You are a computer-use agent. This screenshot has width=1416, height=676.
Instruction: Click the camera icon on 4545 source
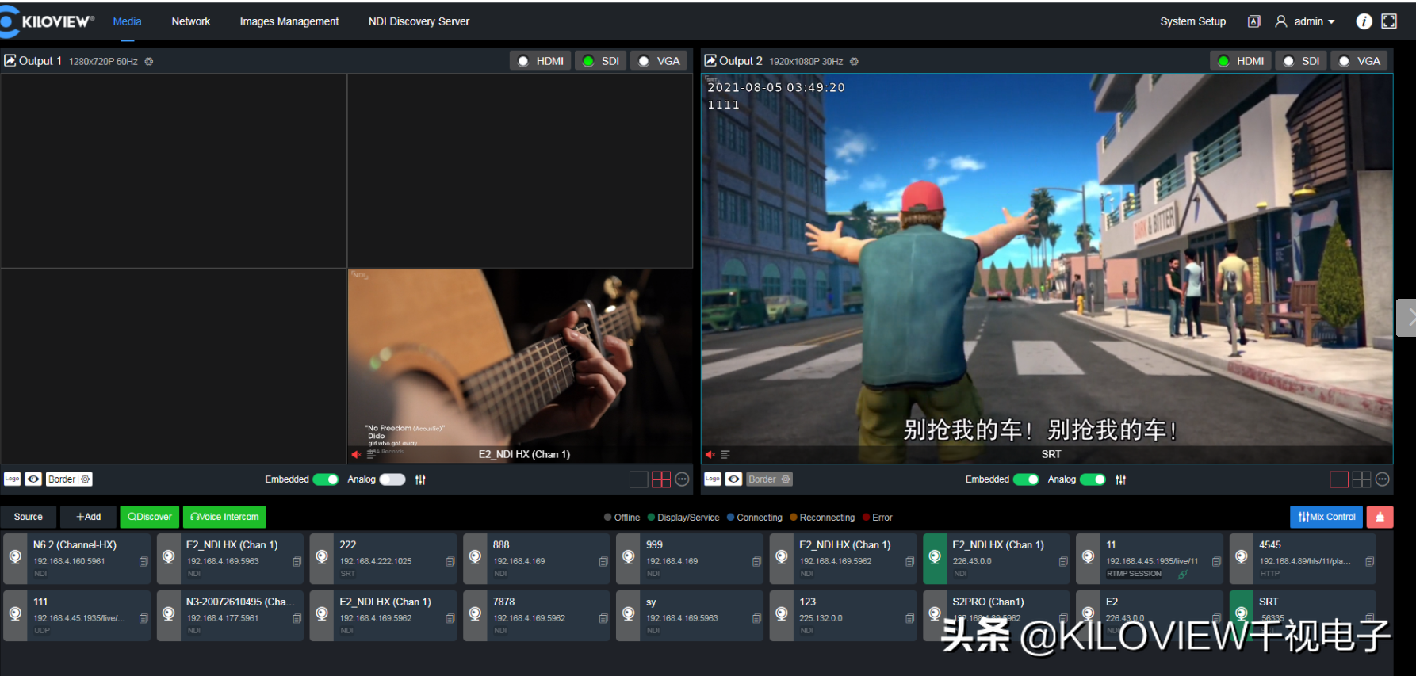point(1242,558)
